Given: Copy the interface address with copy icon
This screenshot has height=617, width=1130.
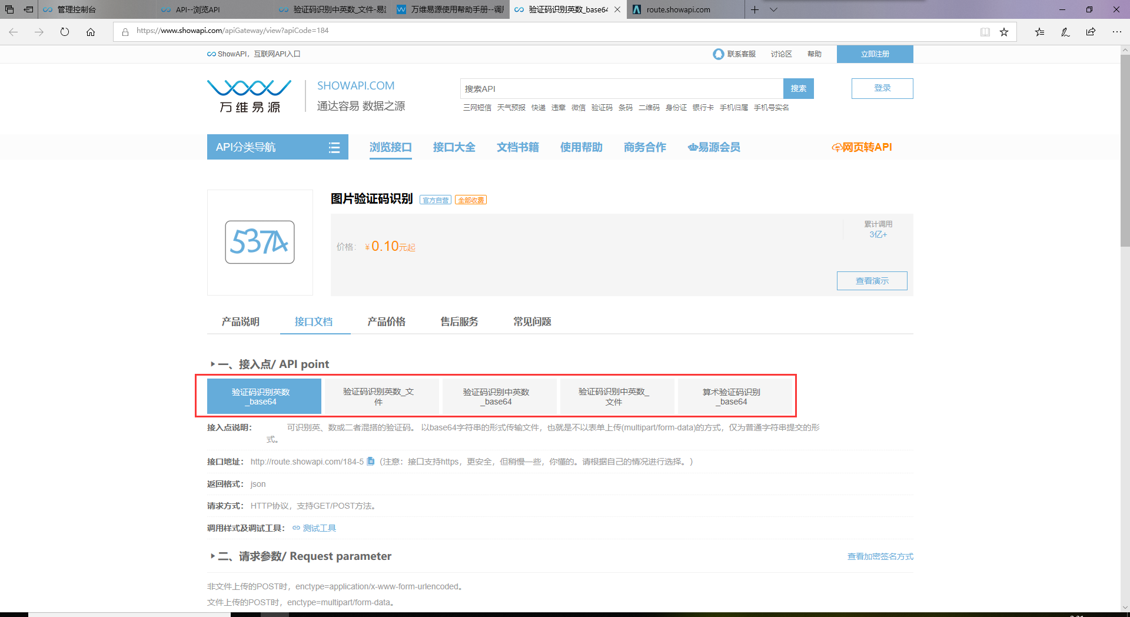Looking at the screenshot, I should 370,462.
